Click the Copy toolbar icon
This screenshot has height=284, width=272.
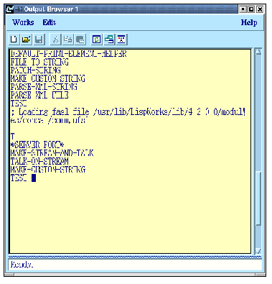point(68,40)
